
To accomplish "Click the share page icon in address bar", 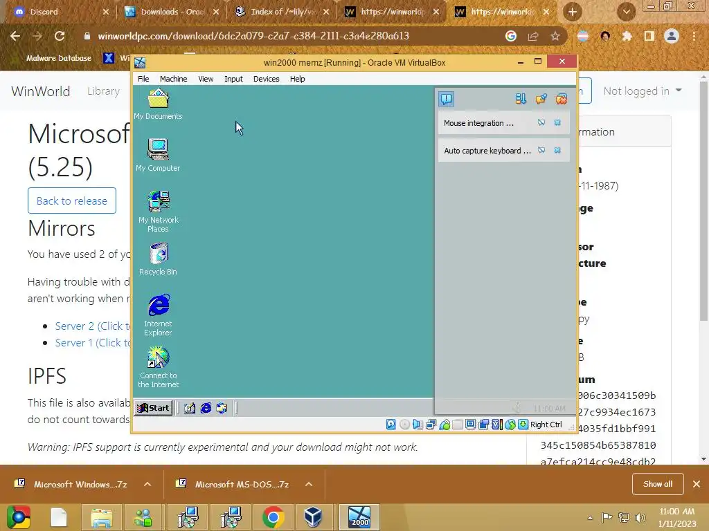I will click(533, 36).
